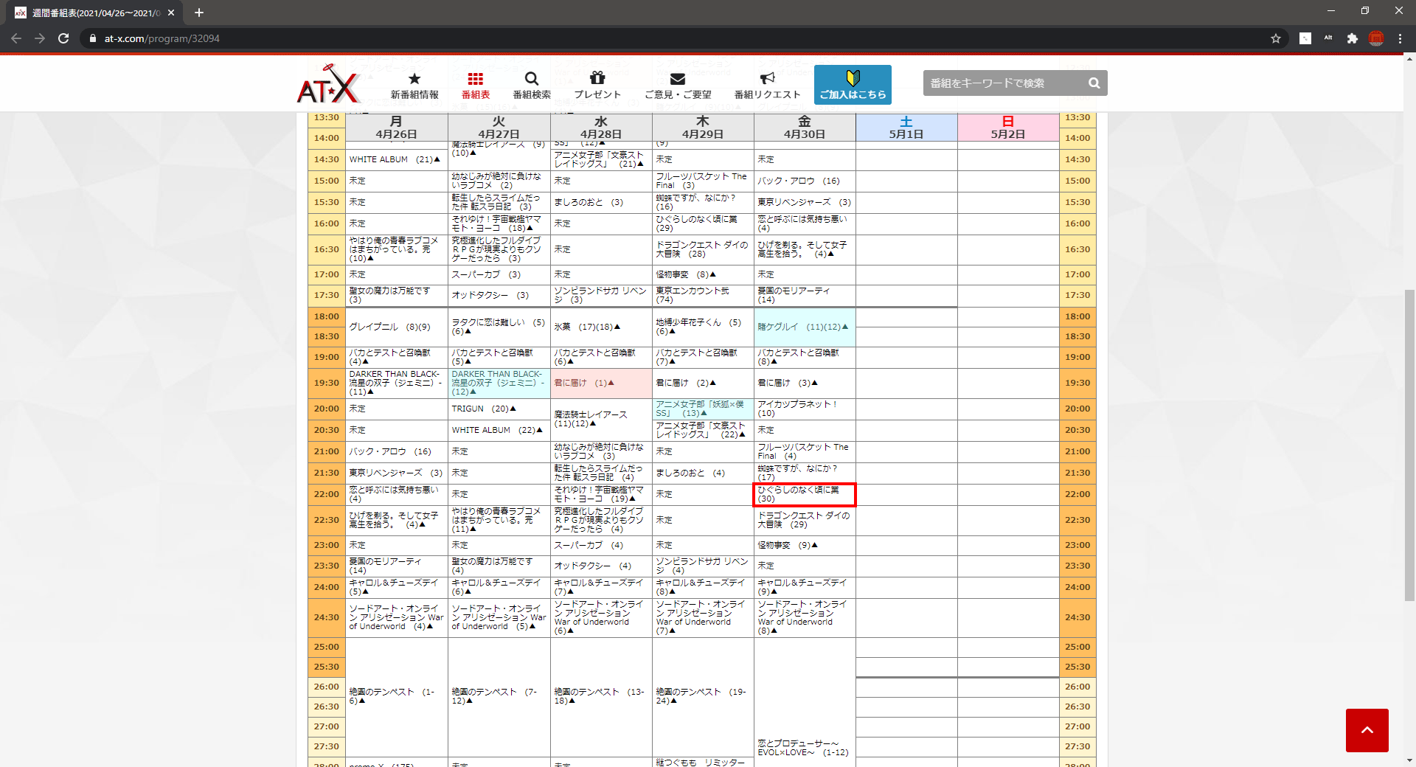The height and width of the screenshot is (767, 1416).
Task: Click the scroll-to-top arrow button
Action: coord(1367,730)
